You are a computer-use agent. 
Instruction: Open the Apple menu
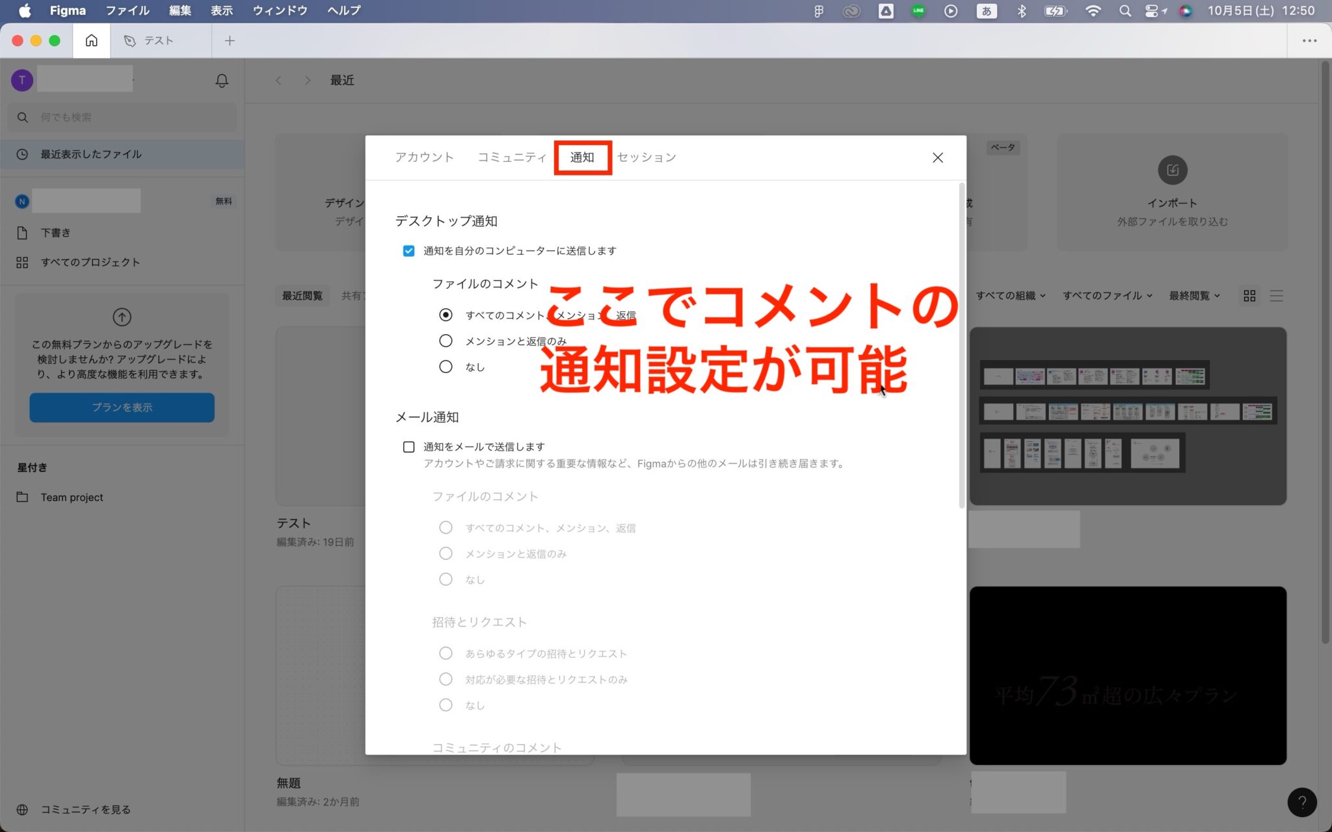(x=24, y=10)
